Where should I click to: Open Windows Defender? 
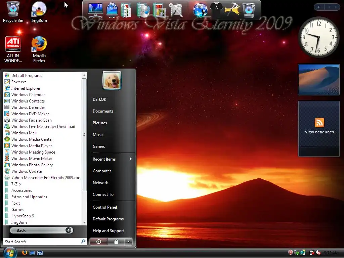pyautogui.click(x=43, y=107)
